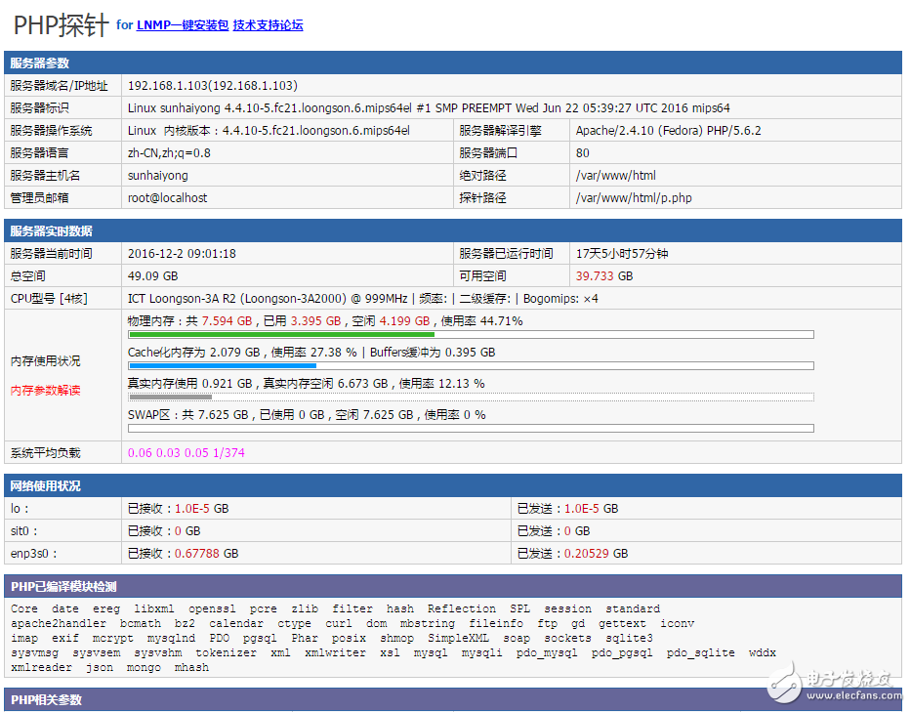Click the red 内存参数解读 link

tap(45, 391)
